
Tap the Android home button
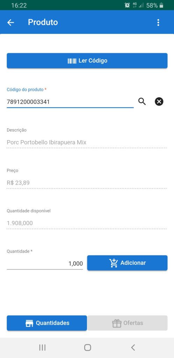(88, 348)
